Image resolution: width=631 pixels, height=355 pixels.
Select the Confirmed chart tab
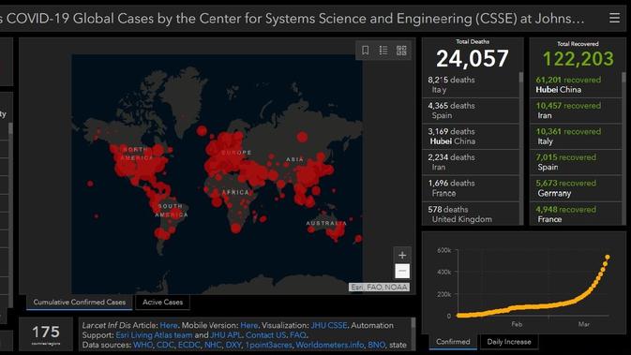point(453,342)
